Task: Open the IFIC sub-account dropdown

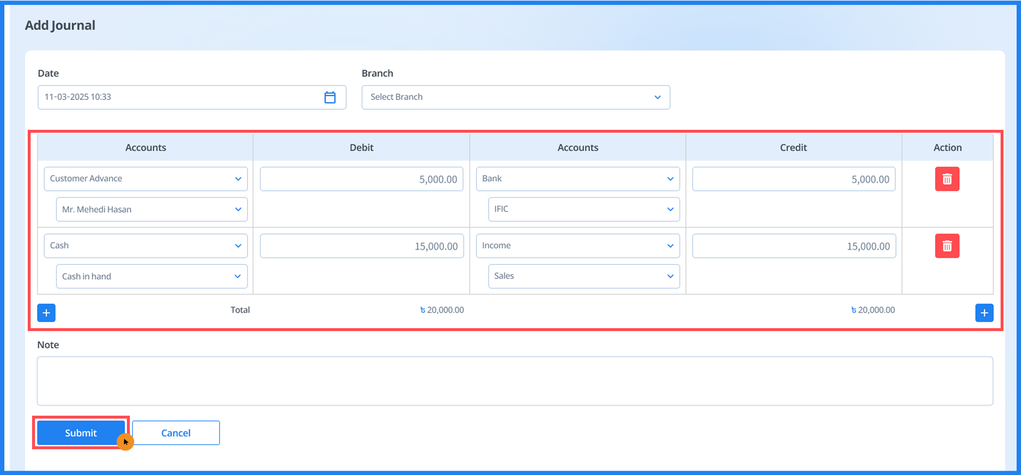Action: 583,210
